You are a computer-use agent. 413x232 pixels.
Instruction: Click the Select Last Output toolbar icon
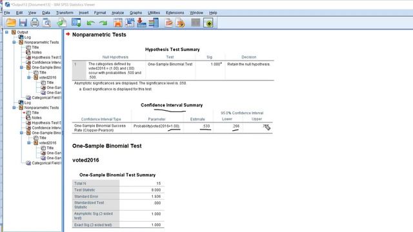coord(181,23)
